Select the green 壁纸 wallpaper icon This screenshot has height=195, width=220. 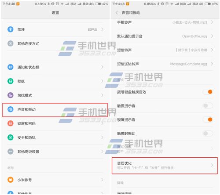(11, 81)
